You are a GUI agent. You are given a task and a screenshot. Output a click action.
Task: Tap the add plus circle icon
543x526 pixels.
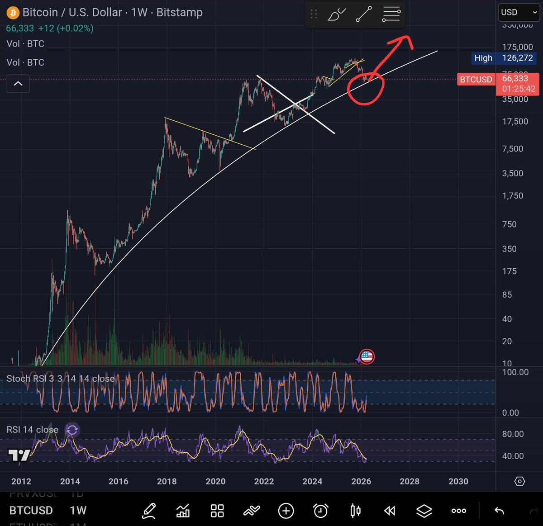tap(286, 511)
